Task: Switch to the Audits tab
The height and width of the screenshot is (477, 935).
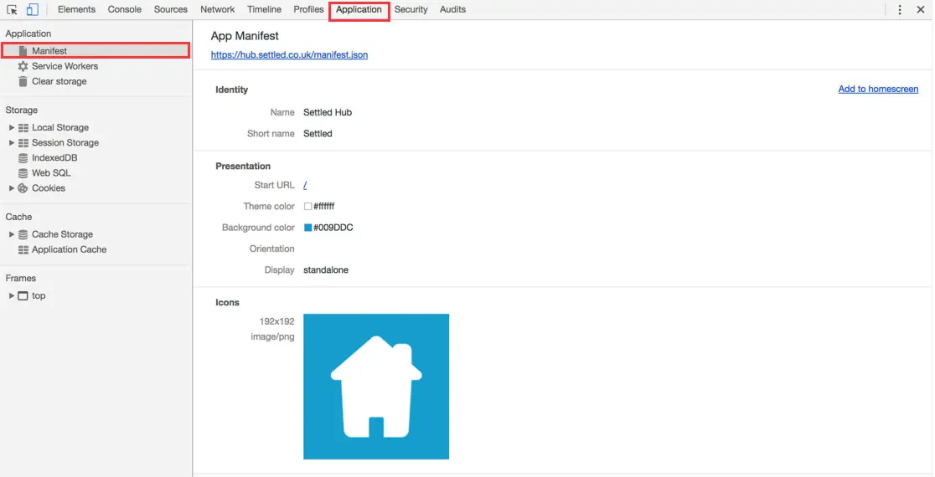Action: 452,9
